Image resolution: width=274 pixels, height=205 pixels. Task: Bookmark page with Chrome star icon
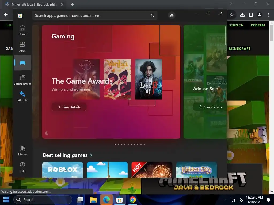[232, 15]
